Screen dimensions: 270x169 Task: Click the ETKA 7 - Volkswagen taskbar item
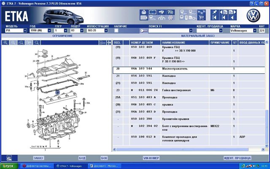point(71,166)
